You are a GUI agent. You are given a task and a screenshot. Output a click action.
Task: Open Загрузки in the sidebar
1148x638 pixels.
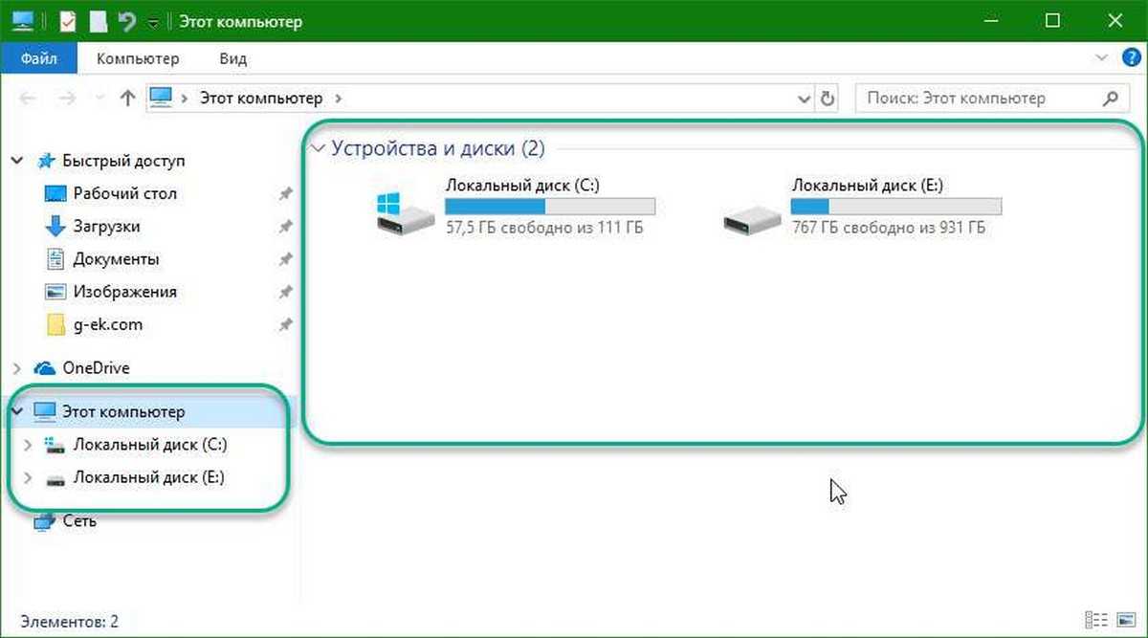[106, 227]
